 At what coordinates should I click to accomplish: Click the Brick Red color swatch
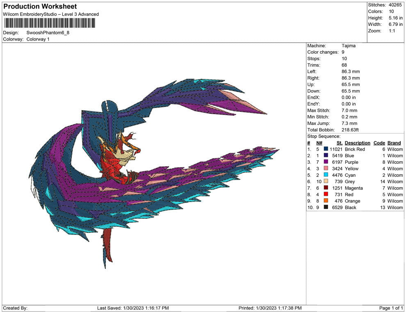(326, 149)
